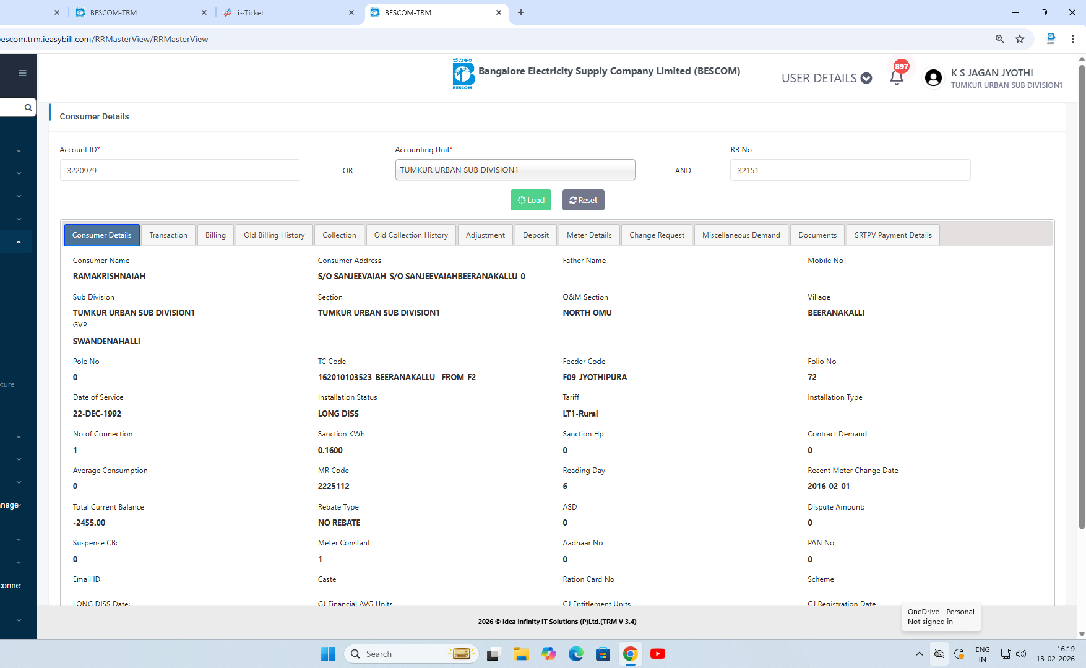
Task: Click the green Load button
Action: 531,200
